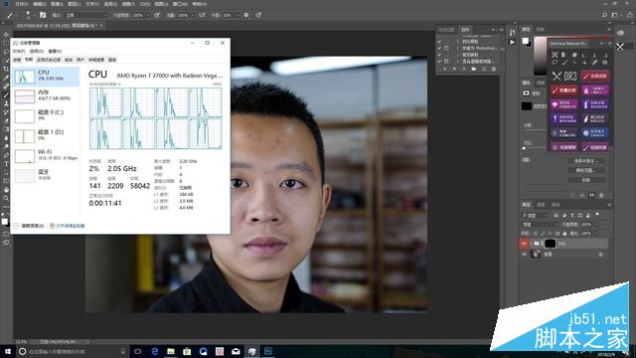The height and width of the screenshot is (358, 636).
Task: Click the foreground color swatch in Color panel
Action: click(526, 41)
